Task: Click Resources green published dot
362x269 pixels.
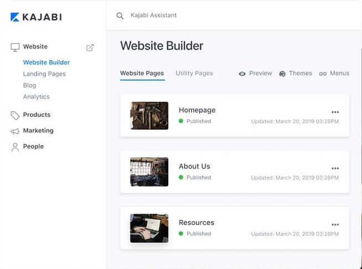Action: coord(181,233)
